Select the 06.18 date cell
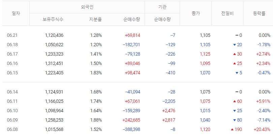This screenshot has width=273, height=135. (12, 45)
